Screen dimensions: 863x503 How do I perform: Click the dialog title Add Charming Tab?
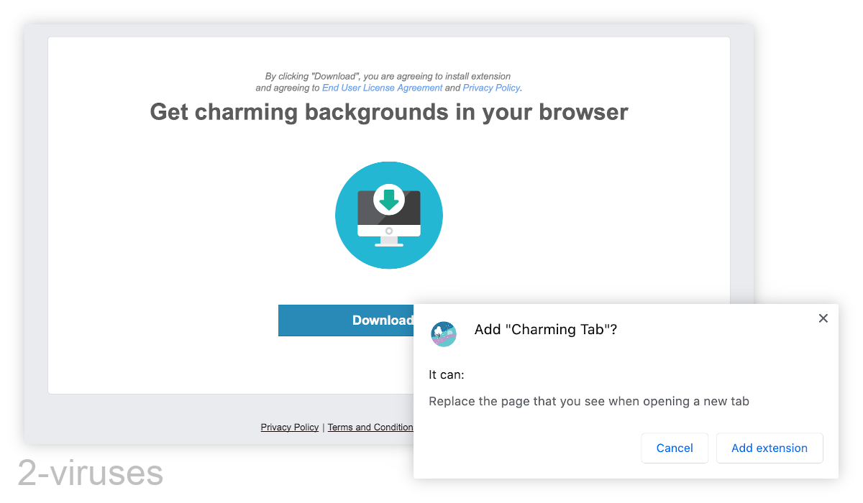[545, 329]
